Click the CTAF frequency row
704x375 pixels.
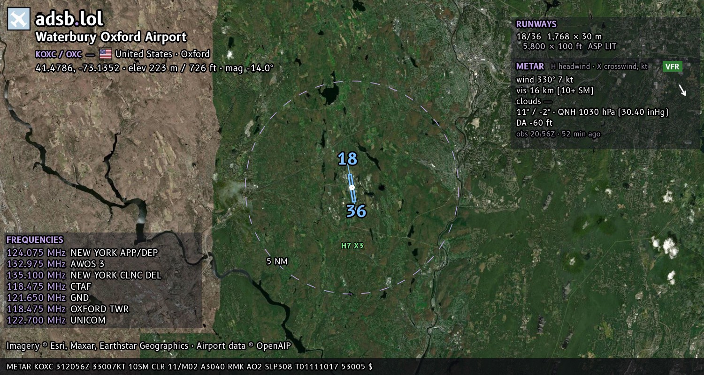coord(49,286)
